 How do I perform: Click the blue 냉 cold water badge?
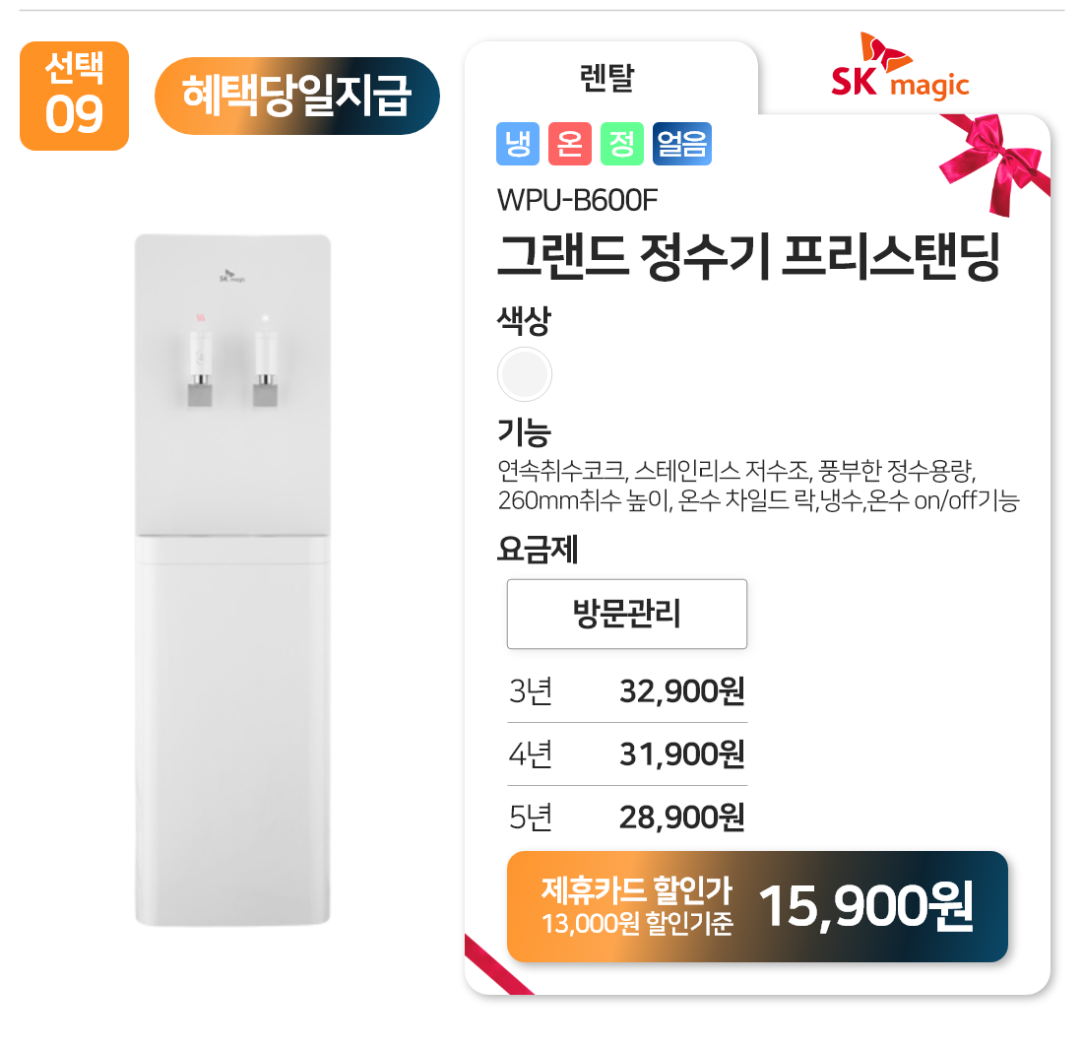517,145
